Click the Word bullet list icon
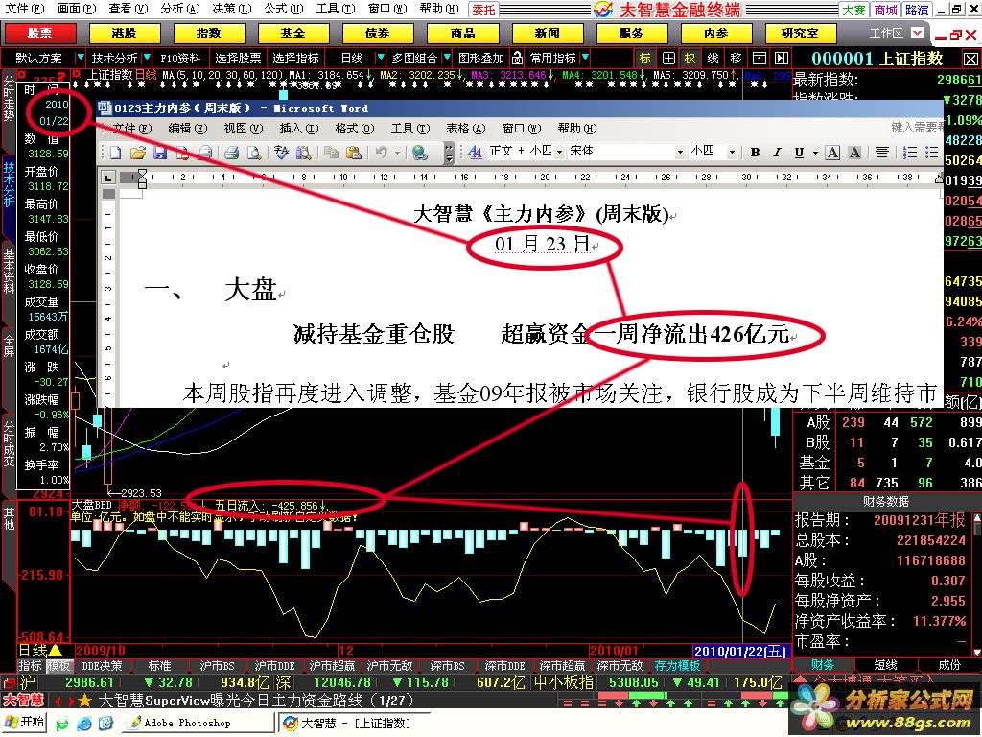The width and height of the screenshot is (982, 737). tap(932, 152)
